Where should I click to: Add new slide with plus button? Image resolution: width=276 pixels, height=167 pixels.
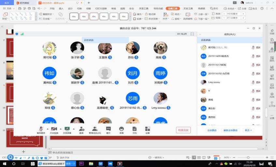point(23,151)
